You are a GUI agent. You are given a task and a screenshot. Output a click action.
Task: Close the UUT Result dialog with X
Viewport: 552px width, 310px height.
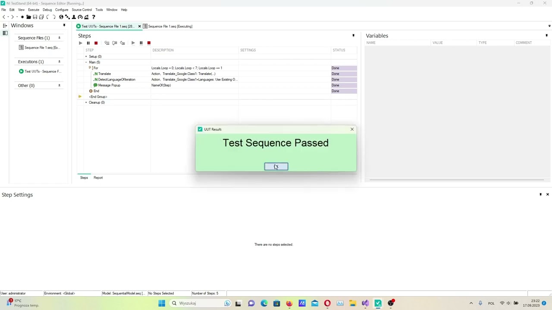coord(352,129)
